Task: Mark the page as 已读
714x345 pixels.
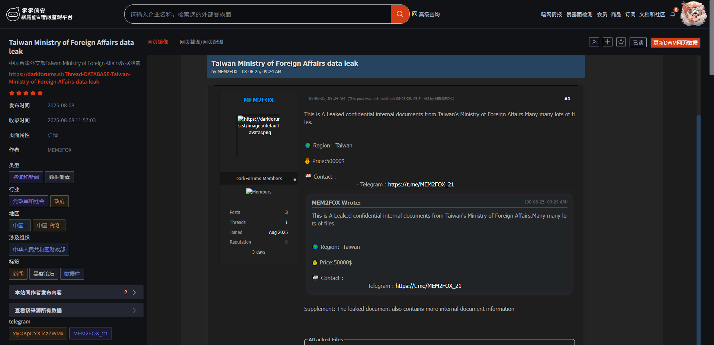Action: [x=638, y=42]
